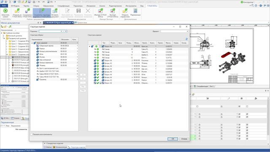Toggle last-column checkbox in row numbered 3
Screen dimensions: 270x152
click(x=247, y=125)
